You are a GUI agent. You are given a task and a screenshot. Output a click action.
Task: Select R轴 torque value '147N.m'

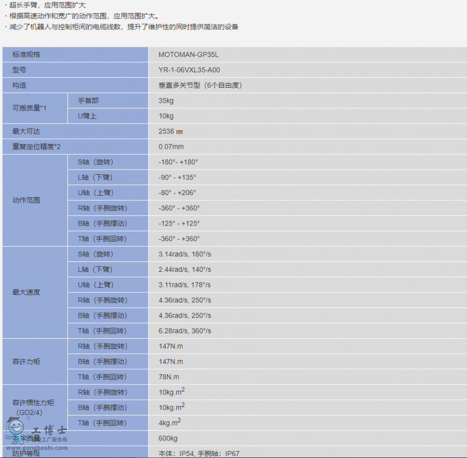(171, 346)
